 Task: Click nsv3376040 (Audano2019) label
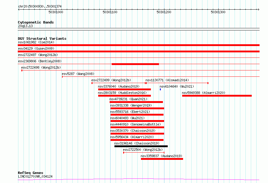tap(119, 86)
